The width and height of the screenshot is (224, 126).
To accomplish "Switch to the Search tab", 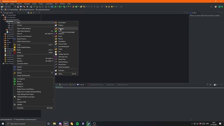I will pos(73,85).
